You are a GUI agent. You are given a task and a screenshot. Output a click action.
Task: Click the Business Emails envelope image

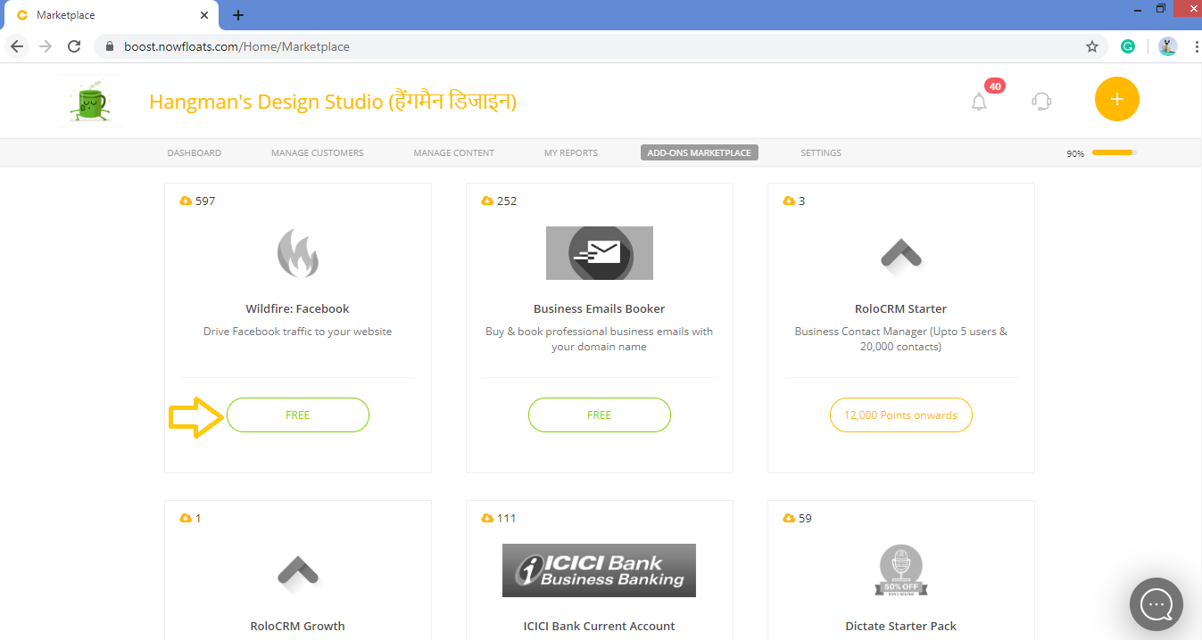click(600, 253)
